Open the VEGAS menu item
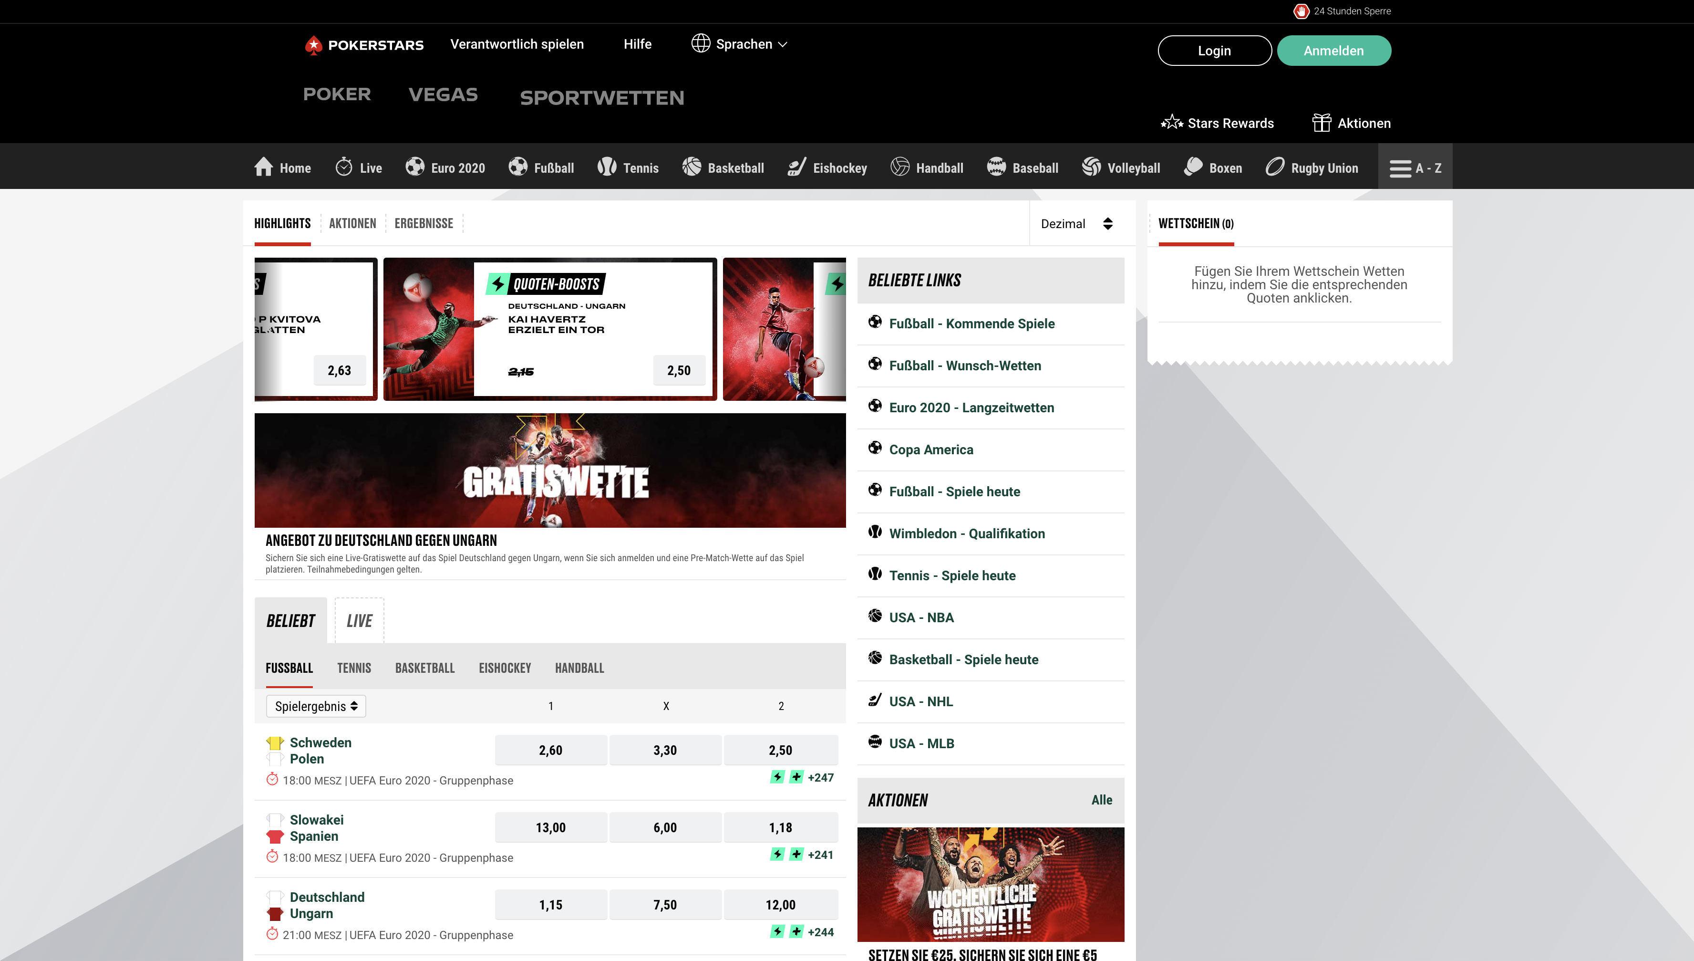1694x961 pixels. point(443,94)
